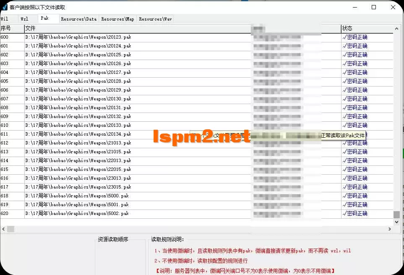The width and height of the screenshot is (404, 275).
Task: Click the vertical scrollbar up arrow
Action: [x=396, y=29]
